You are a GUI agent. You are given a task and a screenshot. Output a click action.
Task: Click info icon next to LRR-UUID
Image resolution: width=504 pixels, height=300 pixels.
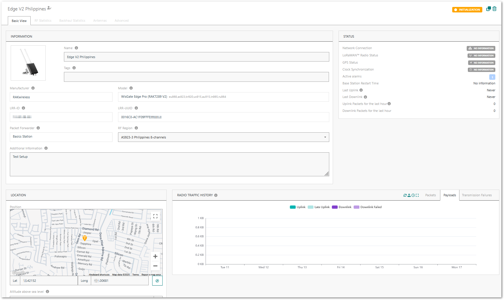[136, 108]
